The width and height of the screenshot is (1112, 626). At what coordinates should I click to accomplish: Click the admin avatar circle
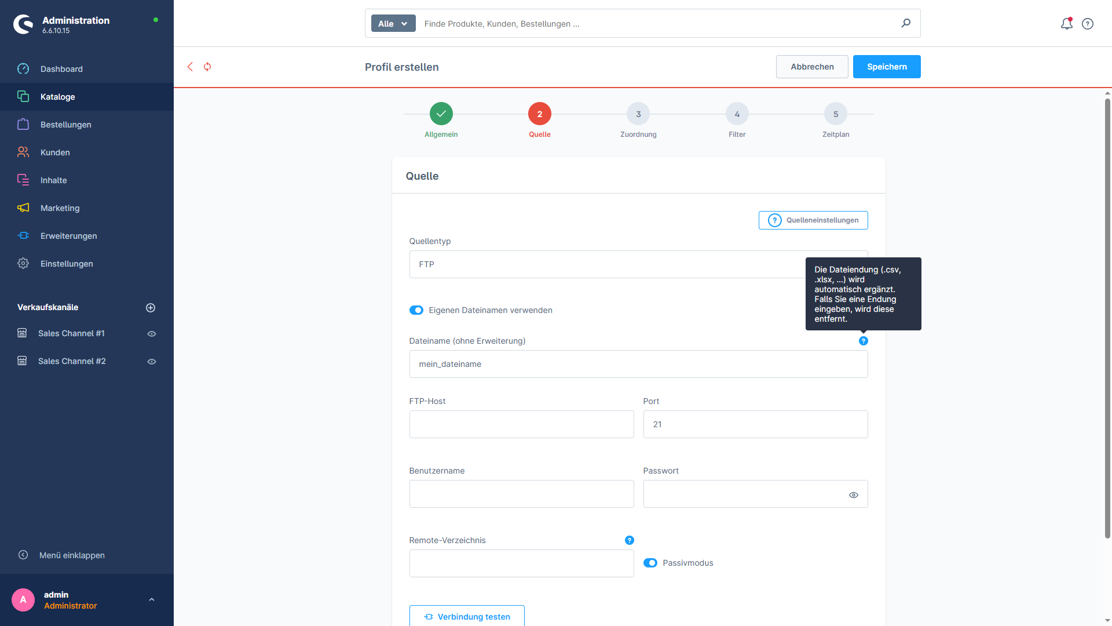pyautogui.click(x=23, y=600)
